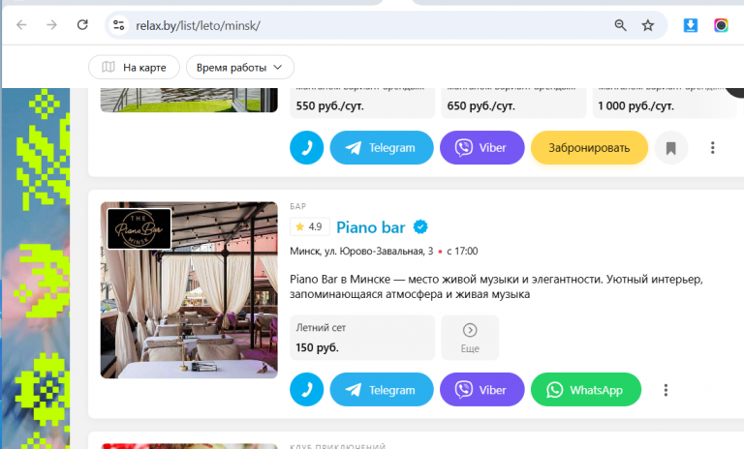The image size is (744, 449).
Task: Open Telegram for Piano bar
Action: (382, 390)
